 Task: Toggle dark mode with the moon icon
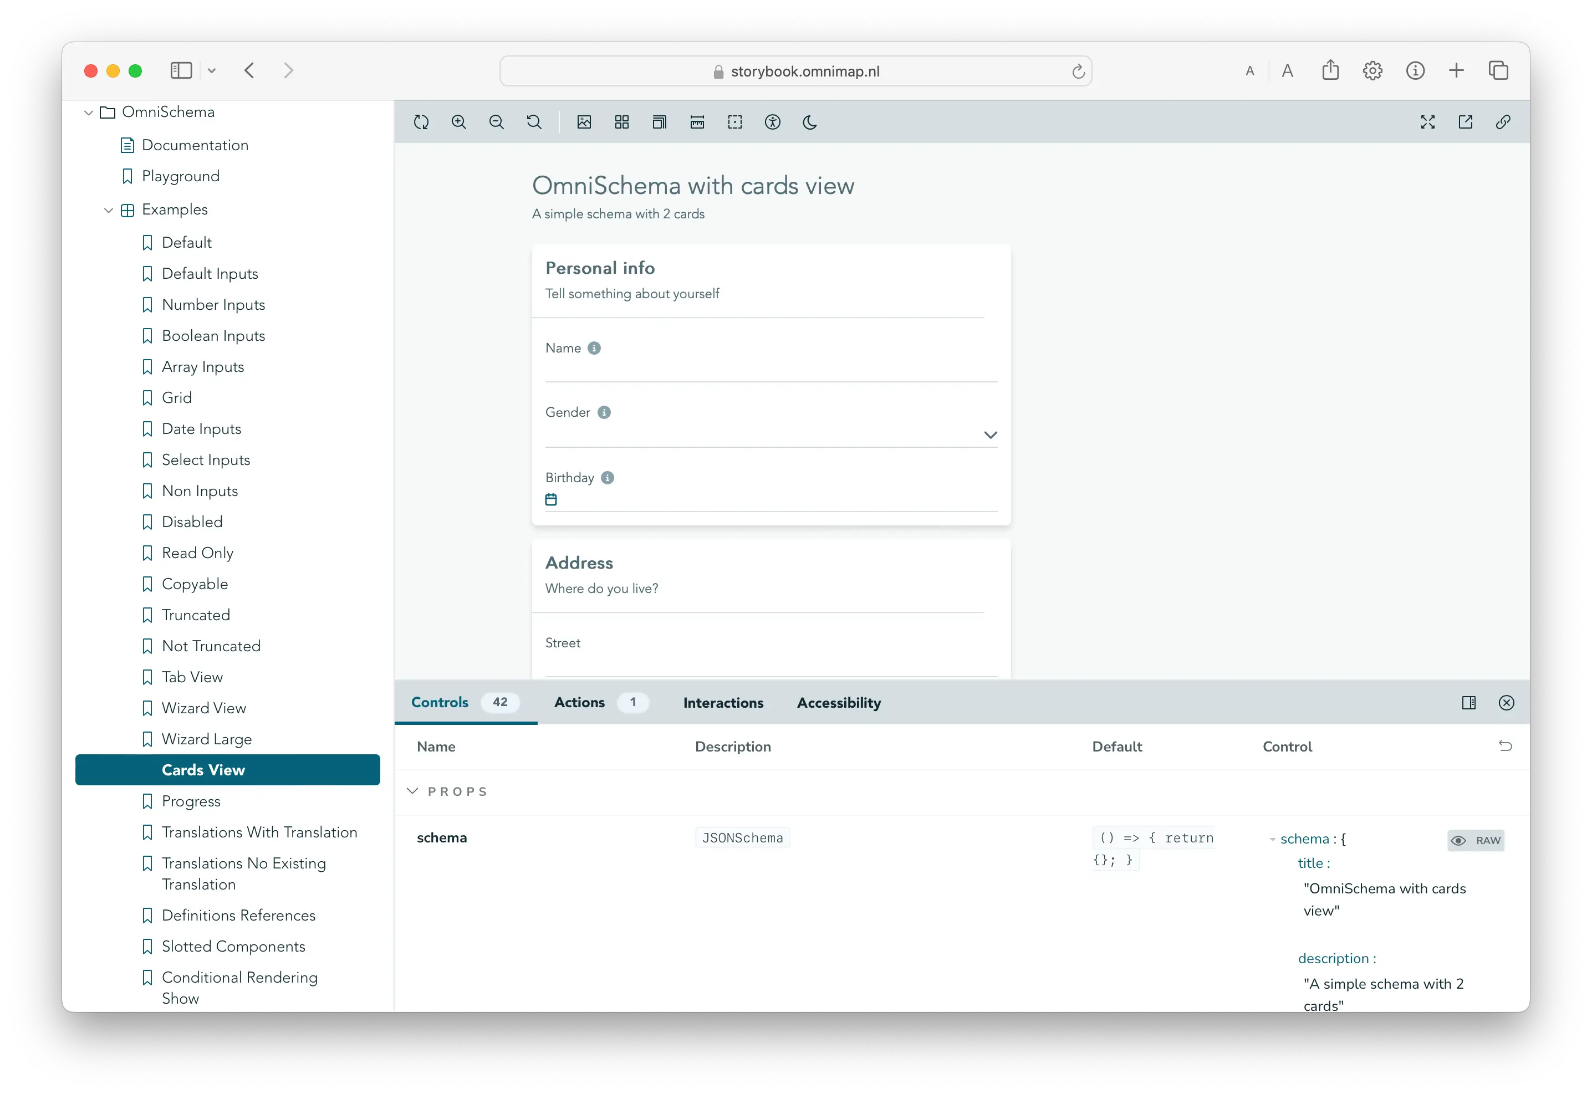point(810,122)
